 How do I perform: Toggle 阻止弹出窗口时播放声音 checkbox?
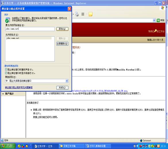pos(6,69)
